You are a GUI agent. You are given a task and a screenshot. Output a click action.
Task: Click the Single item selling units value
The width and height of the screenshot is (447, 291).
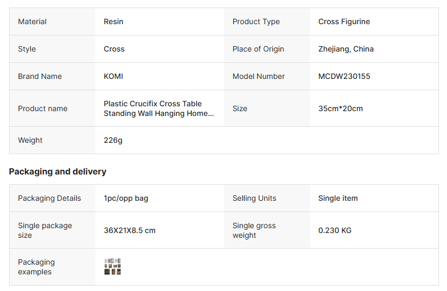(338, 198)
